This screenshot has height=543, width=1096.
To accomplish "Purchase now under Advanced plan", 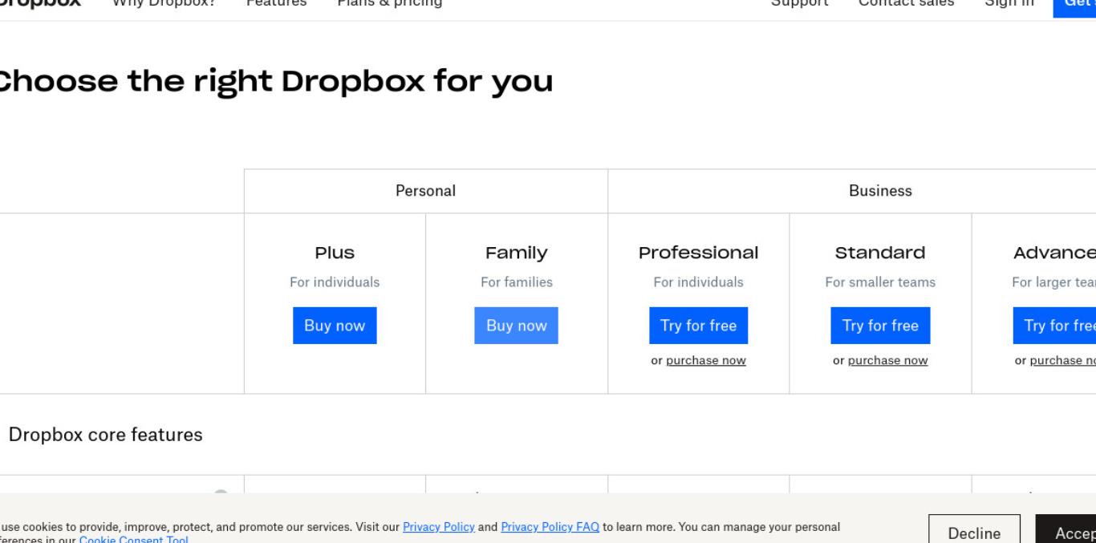I will coord(1063,361).
